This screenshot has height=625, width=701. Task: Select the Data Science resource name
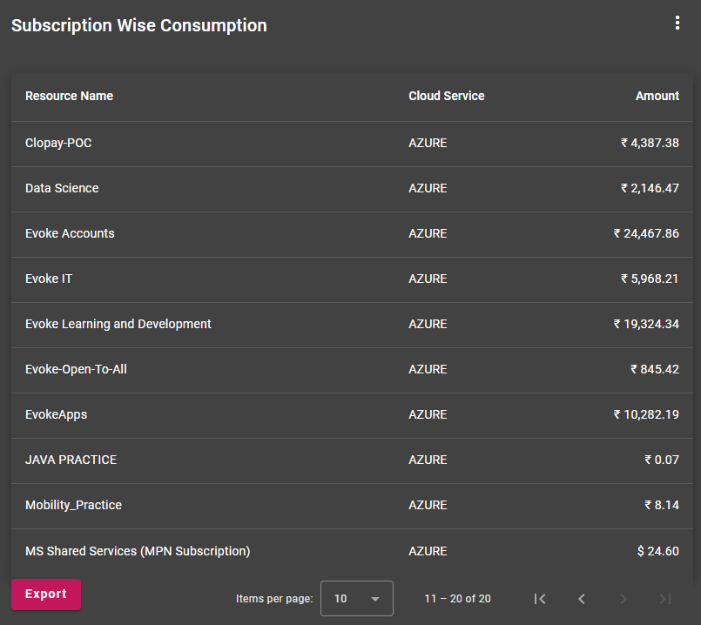pyautogui.click(x=62, y=188)
